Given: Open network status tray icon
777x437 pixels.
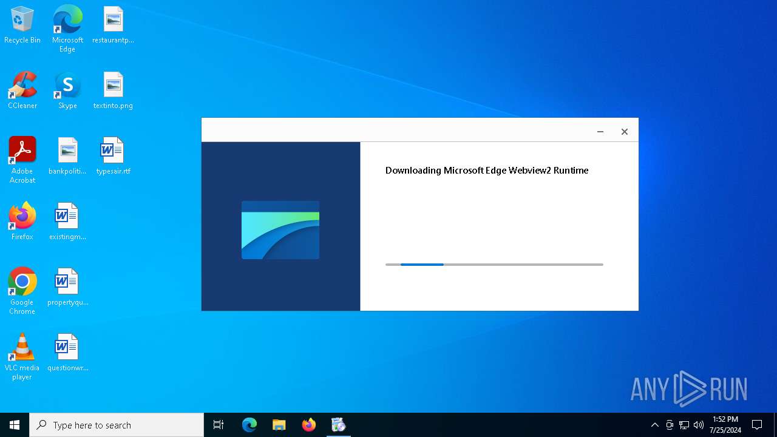Looking at the screenshot, I should pyautogui.click(x=684, y=425).
